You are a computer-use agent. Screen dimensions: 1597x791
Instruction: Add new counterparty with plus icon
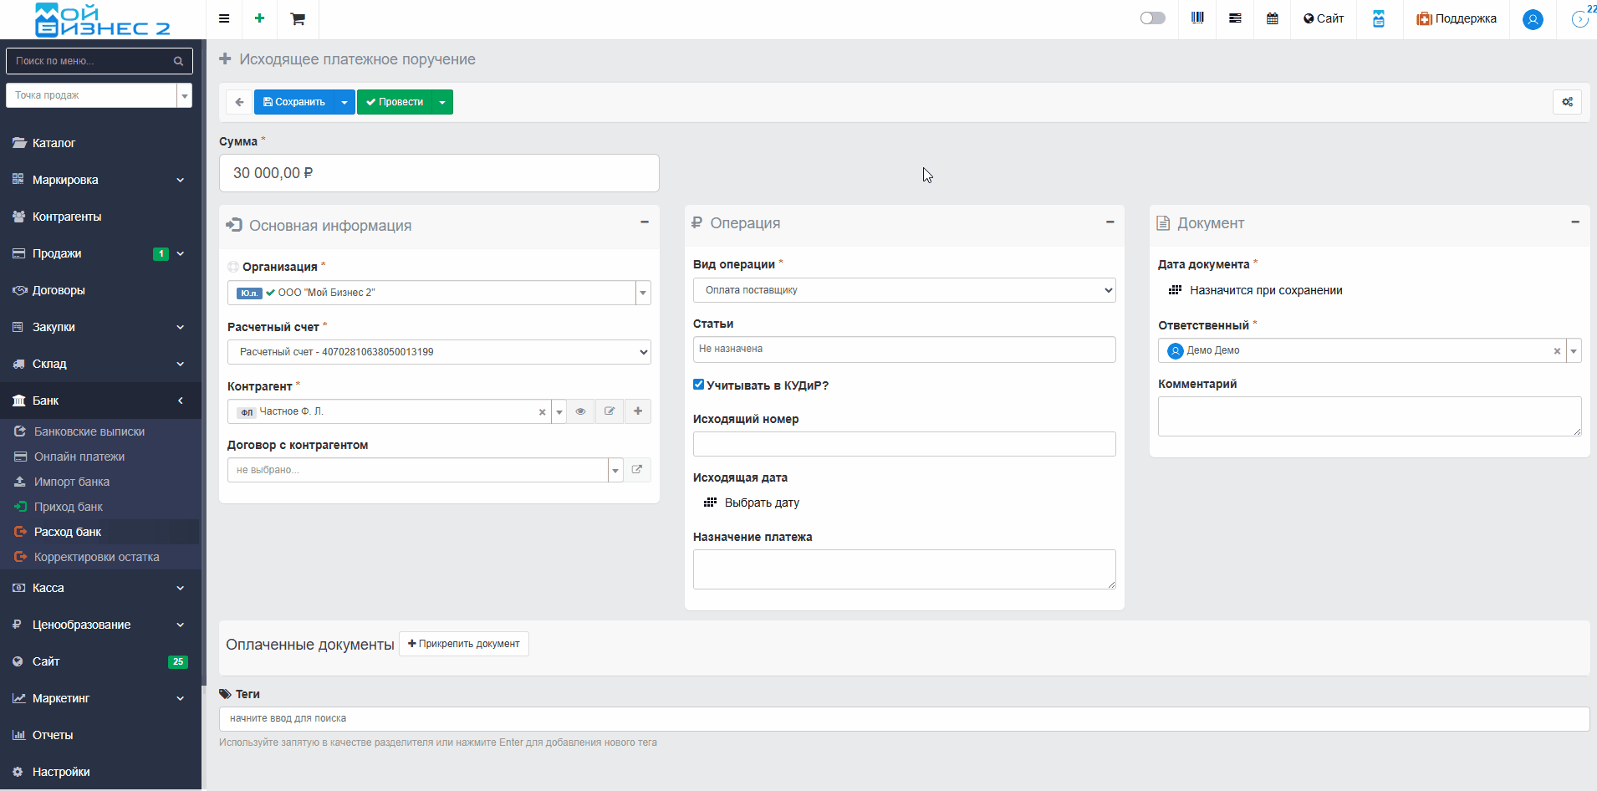pos(638,411)
